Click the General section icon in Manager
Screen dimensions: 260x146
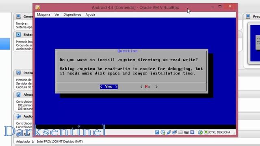click(18, 16)
